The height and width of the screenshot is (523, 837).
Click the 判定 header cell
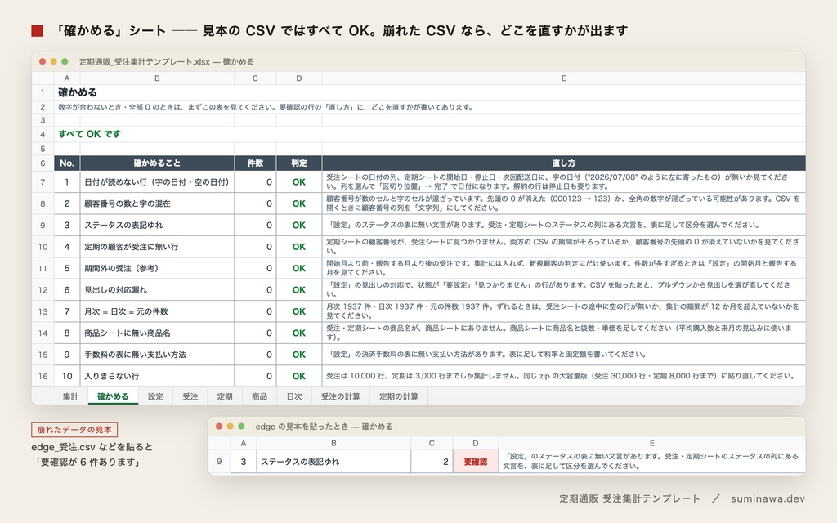click(x=299, y=163)
